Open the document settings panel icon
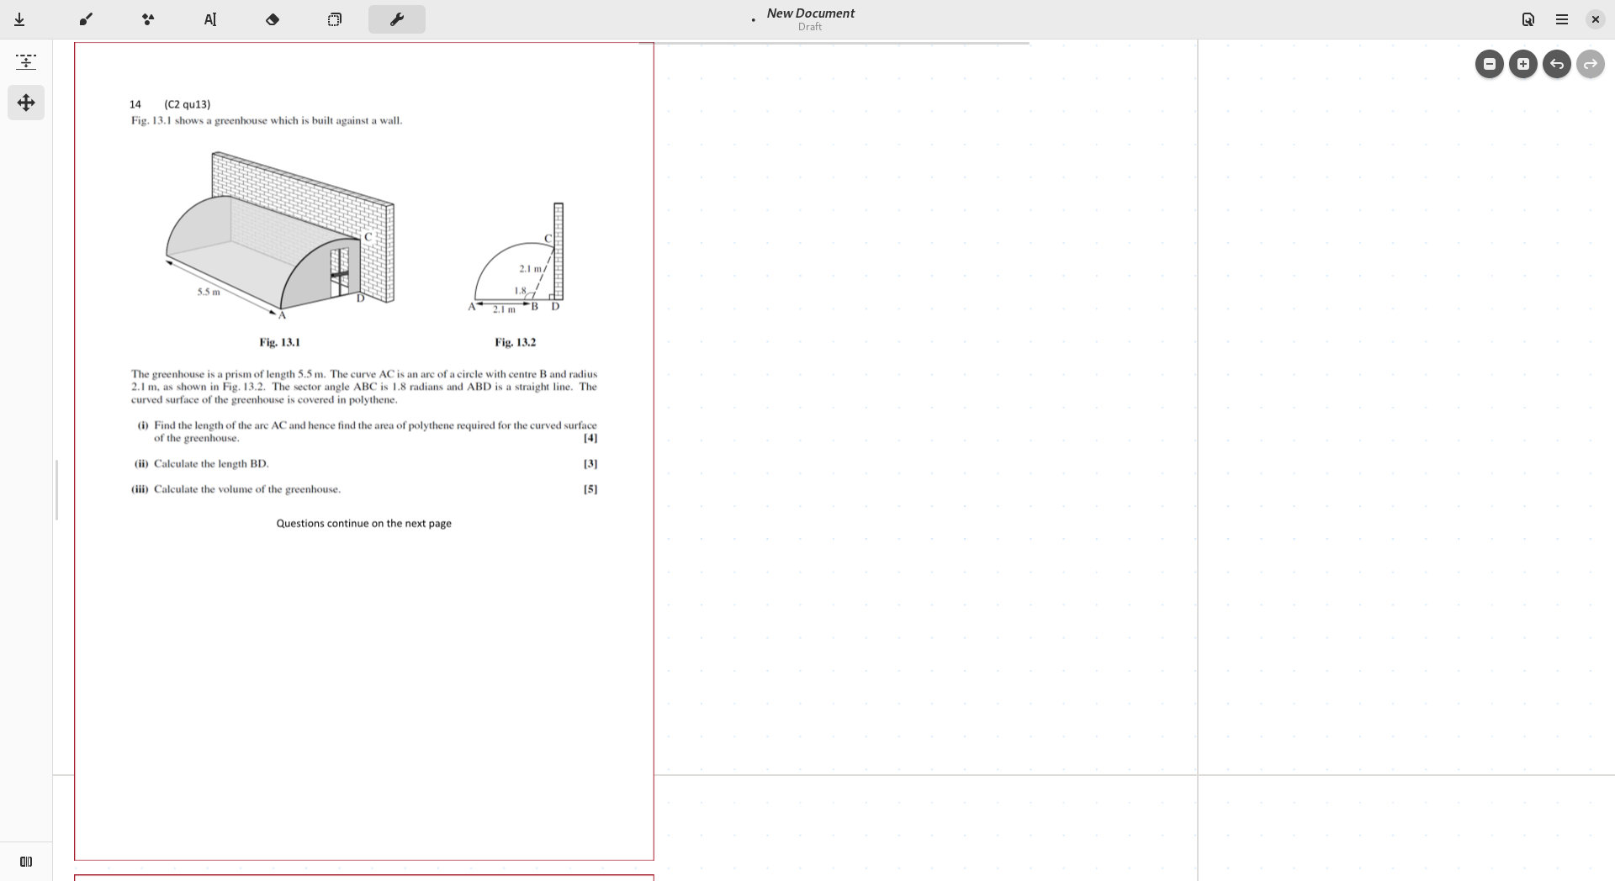 pyautogui.click(x=1528, y=18)
